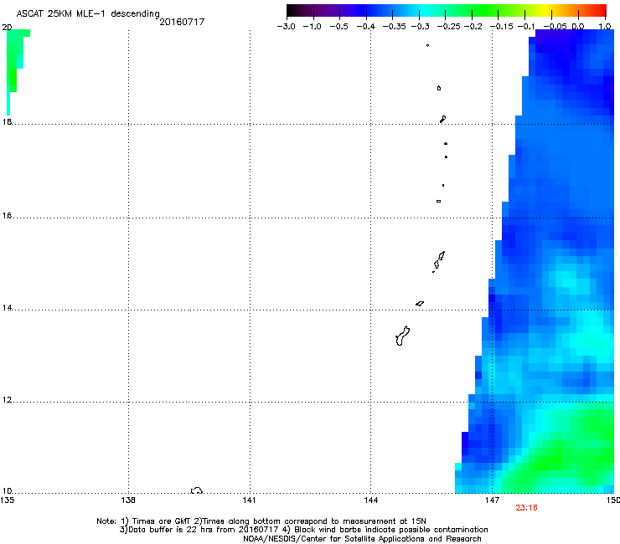This screenshot has height=544, width=620.
Task: Click the colorbar label -0.15
Action: pyautogui.click(x=501, y=27)
